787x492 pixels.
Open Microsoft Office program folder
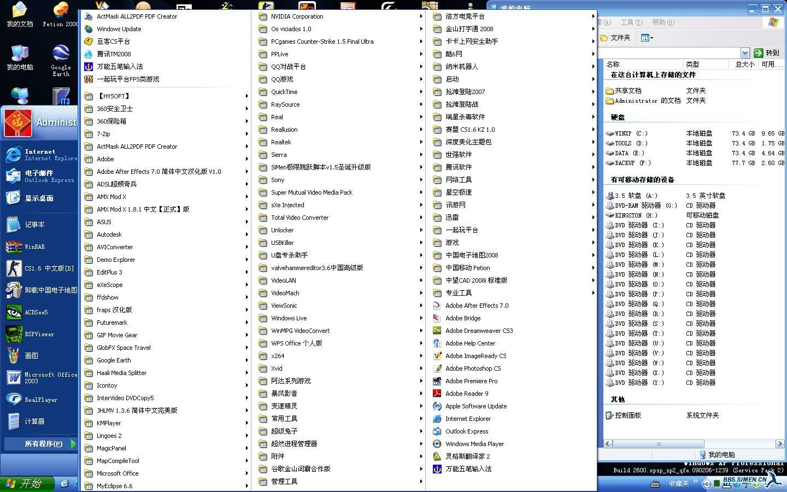point(166,473)
